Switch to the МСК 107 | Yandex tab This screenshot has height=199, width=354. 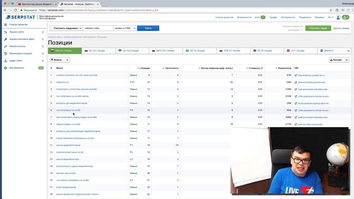click(x=166, y=51)
